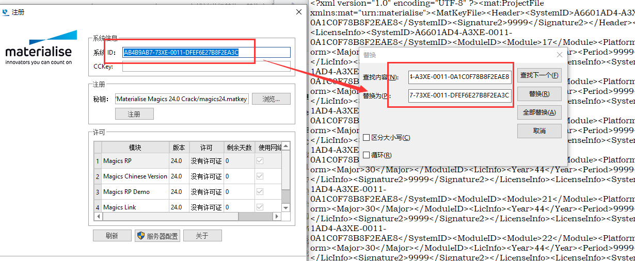Image resolution: width=635 pixels, height=261 pixels.
Task: Enable the 循环 wrap around checkbox
Action: pyautogui.click(x=367, y=155)
